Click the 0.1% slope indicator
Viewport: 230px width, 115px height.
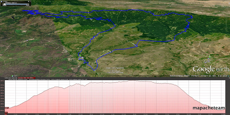tap(6, 112)
